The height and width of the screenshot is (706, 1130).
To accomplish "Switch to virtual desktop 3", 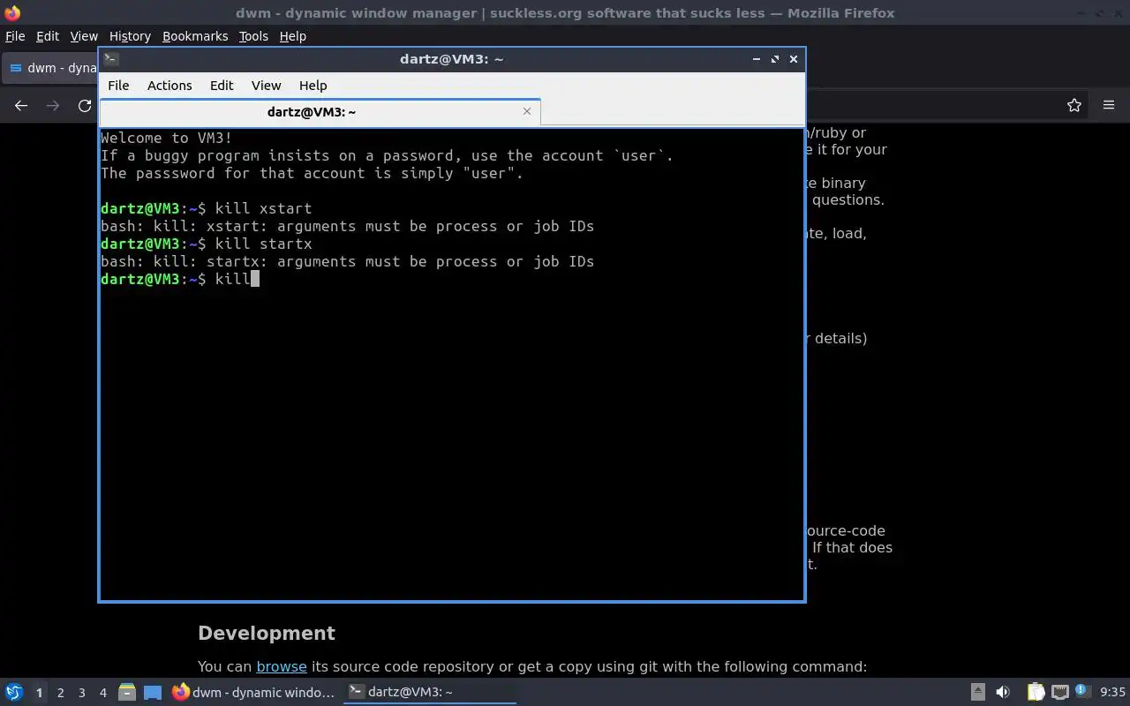I will click(81, 693).
